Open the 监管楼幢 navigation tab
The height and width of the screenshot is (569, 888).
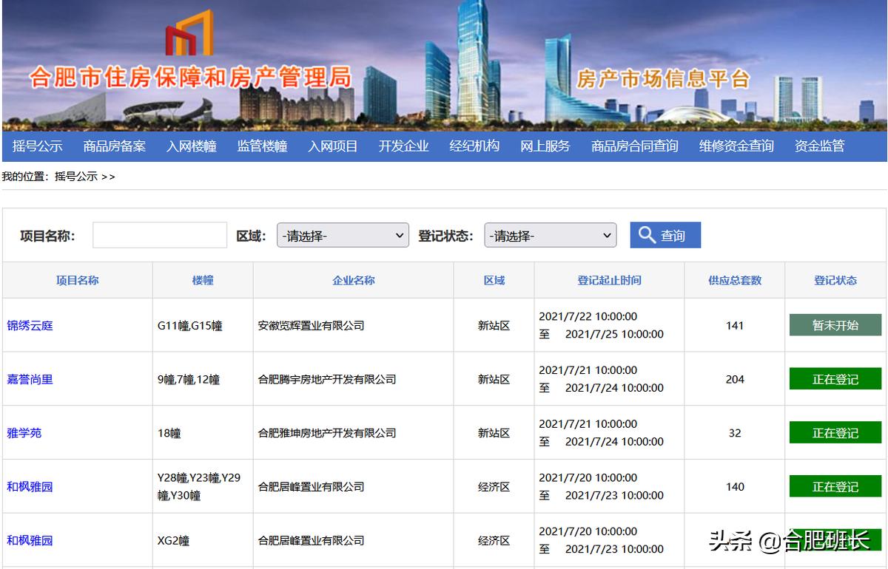point(260,146)
